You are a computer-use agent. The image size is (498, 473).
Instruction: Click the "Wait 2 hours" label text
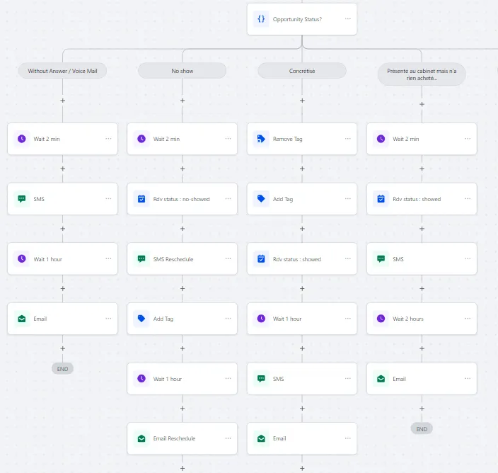[x=407, y=319]
